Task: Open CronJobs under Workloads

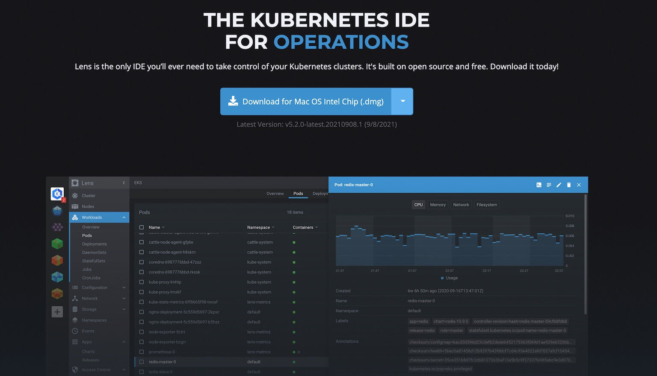Action: pos(91,278)
